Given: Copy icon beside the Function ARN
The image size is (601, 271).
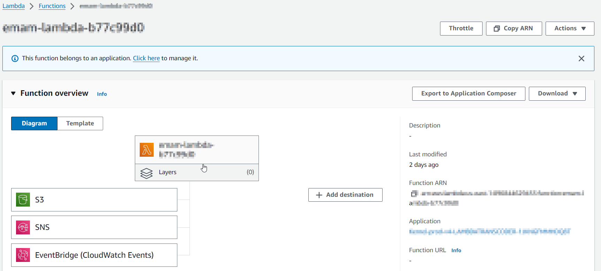Looking at the screenshot, I should [414, 193].
